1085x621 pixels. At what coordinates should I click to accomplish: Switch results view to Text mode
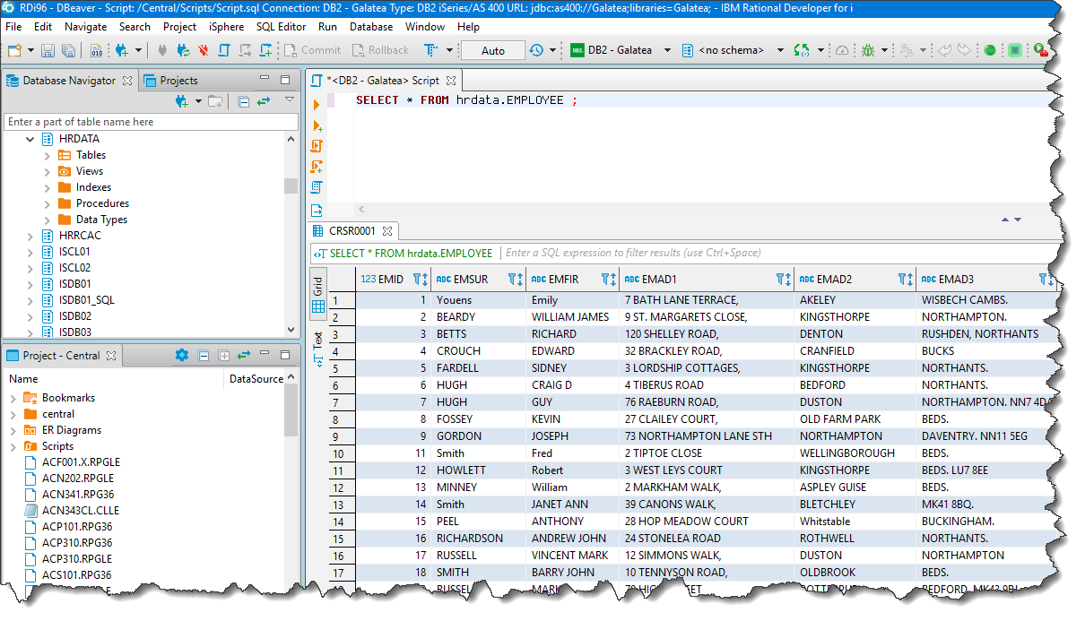coord(317,349)
